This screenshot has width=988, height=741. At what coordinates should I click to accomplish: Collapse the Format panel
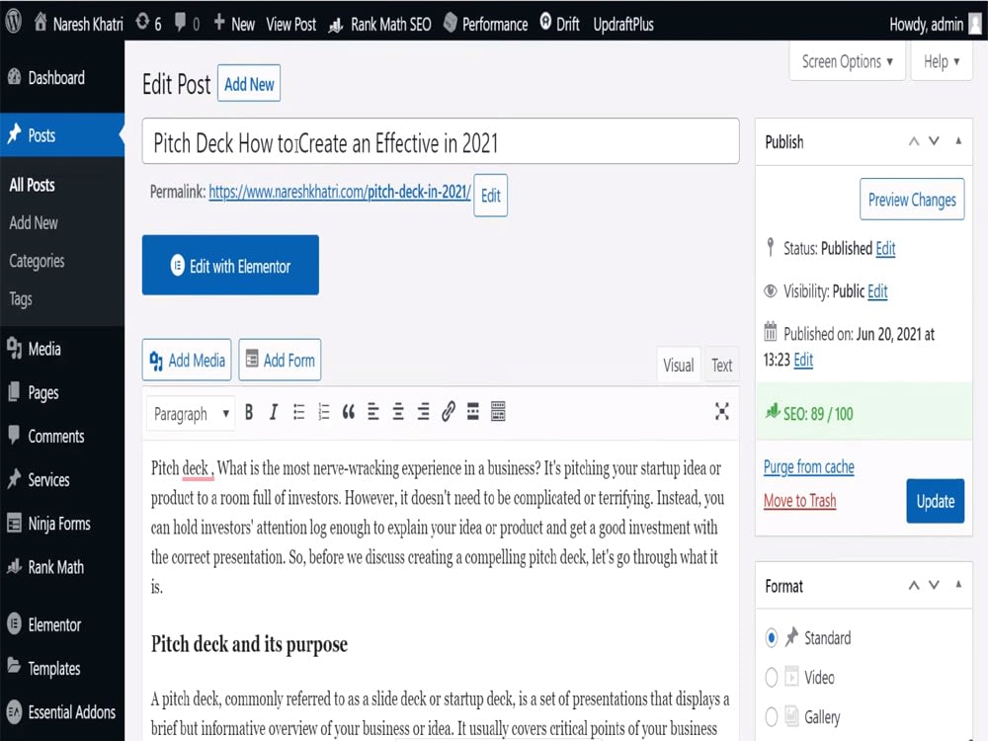click(x=958, y=585)
